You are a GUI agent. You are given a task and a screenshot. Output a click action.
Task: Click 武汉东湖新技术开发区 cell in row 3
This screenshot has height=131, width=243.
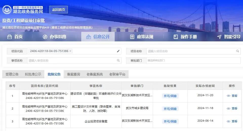137,121
